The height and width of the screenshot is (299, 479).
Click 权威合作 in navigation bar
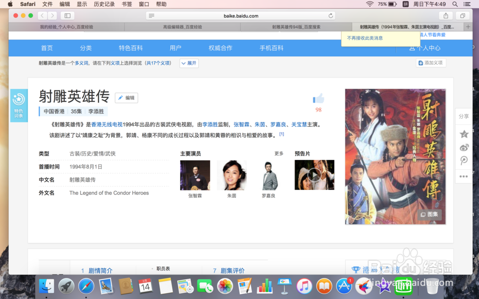(x=220, y=48)
